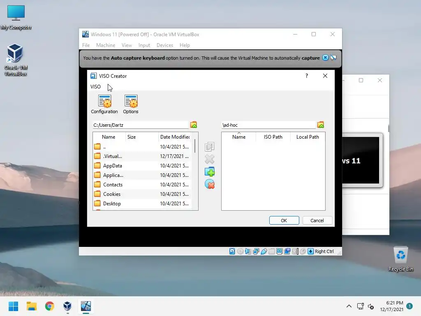
Task: Click the create new directory icon
Action: [209, 172]
